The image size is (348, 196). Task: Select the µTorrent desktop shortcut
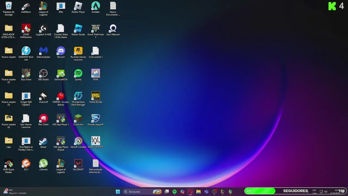(43, 165)
